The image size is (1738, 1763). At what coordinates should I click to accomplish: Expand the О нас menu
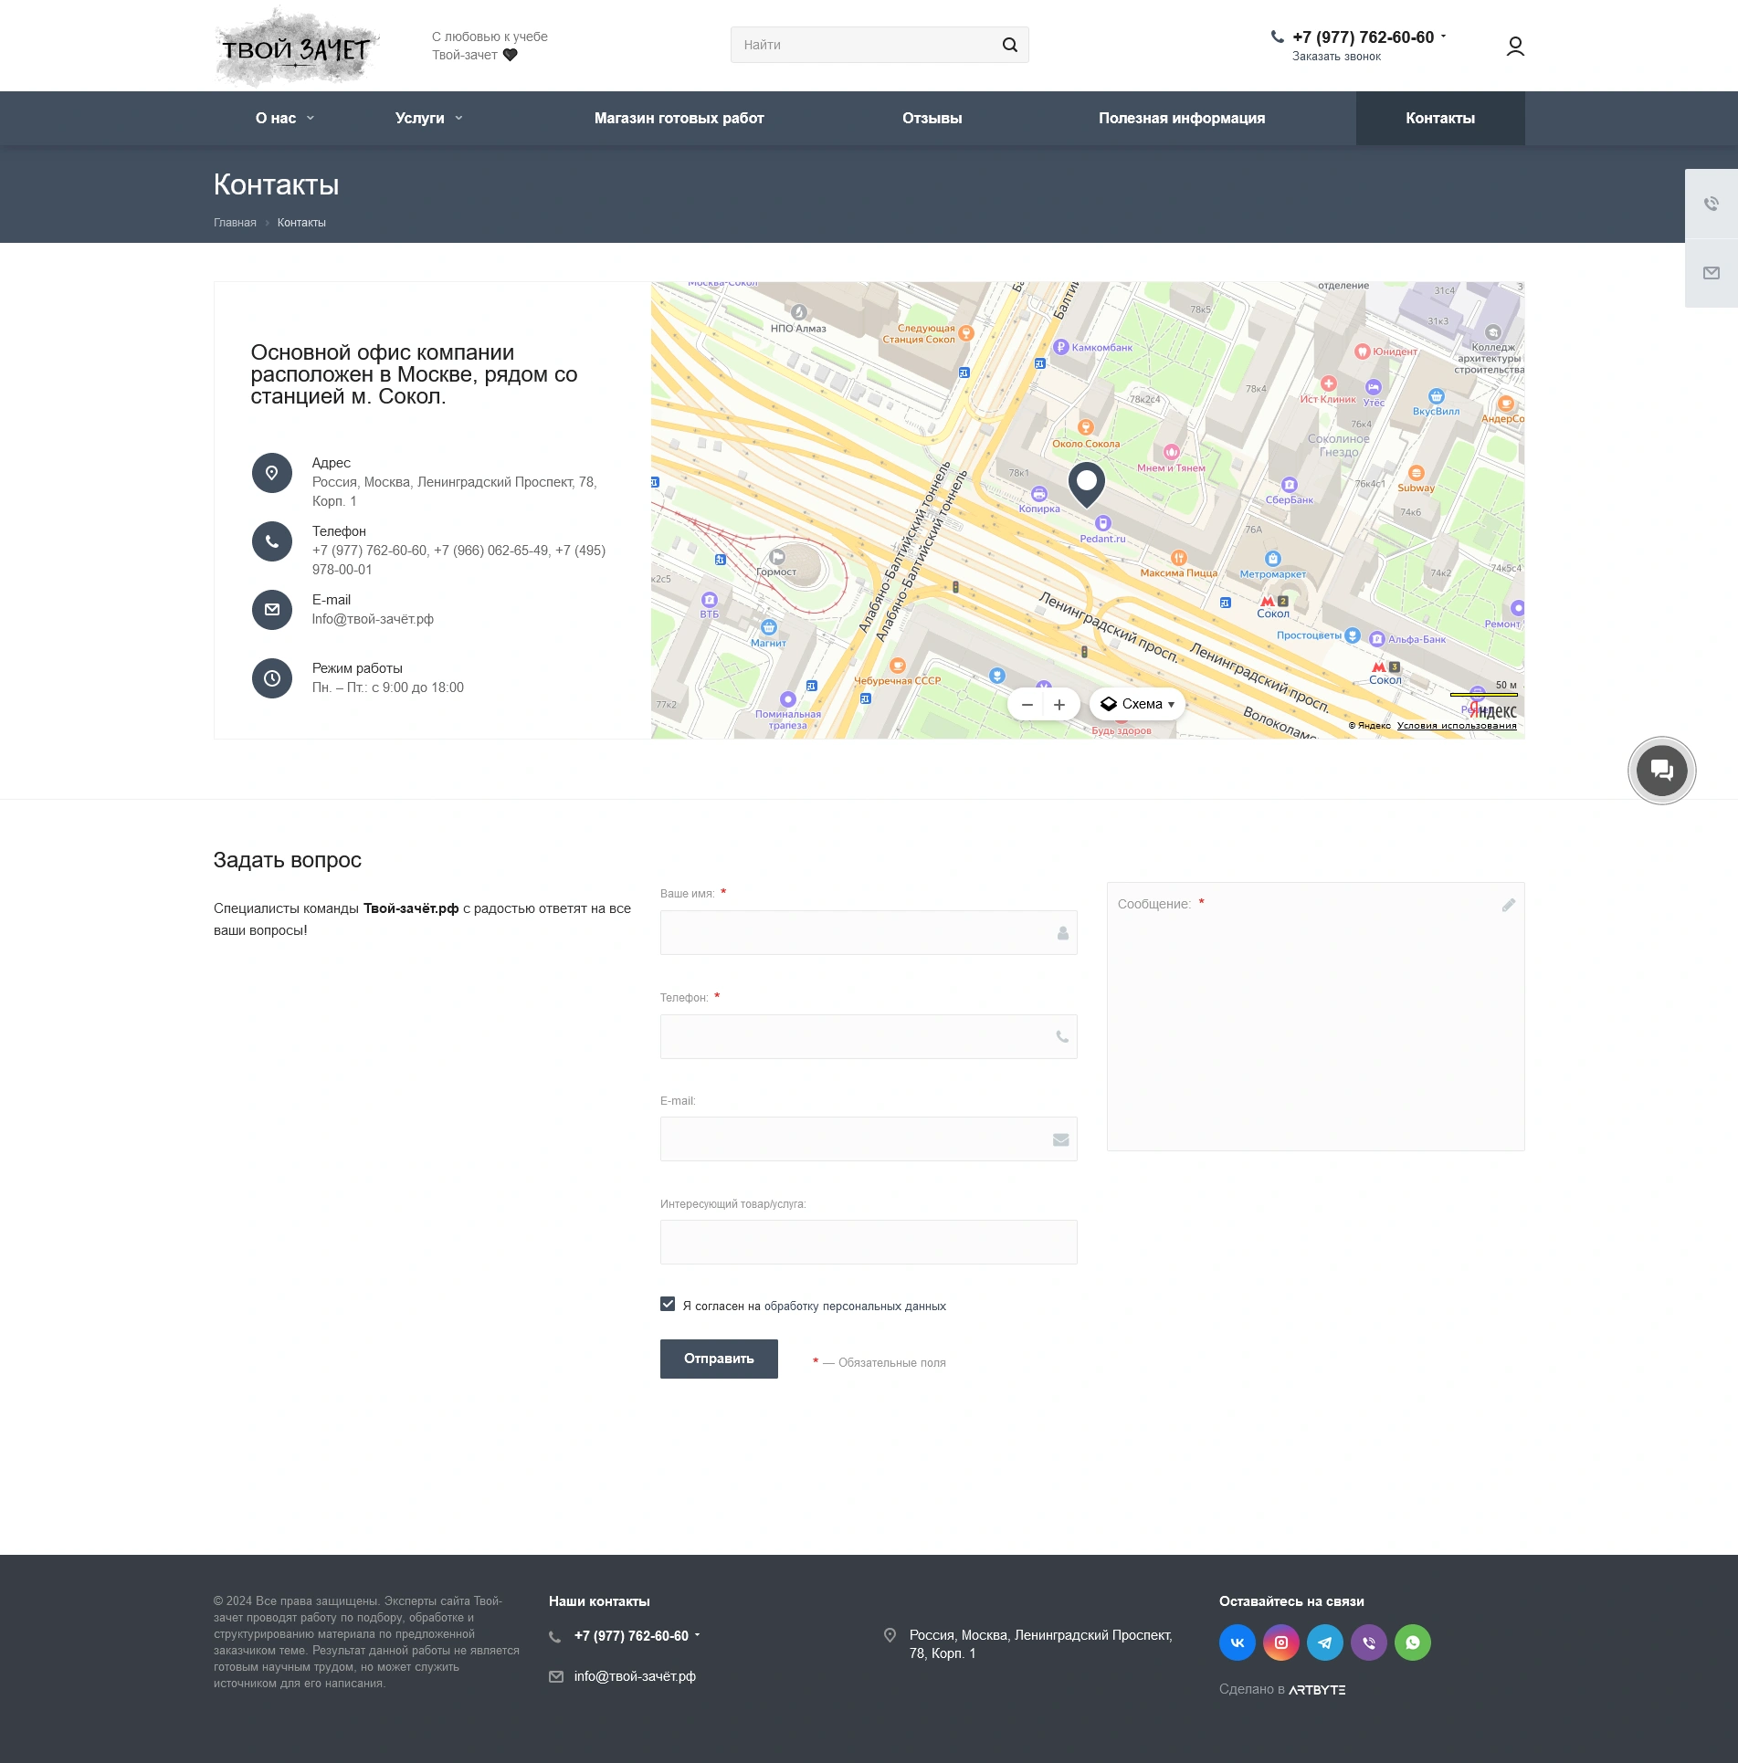(284, 118)
